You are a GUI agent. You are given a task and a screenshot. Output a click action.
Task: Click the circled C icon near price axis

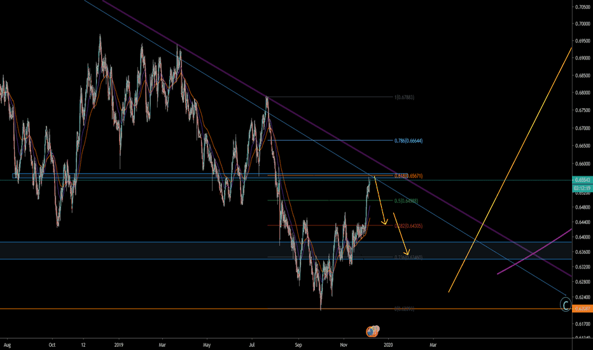[x=565, y=305]
